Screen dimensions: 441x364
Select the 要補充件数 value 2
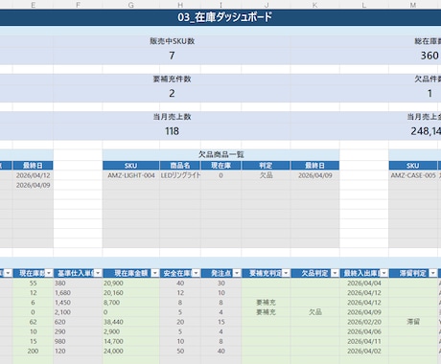[x=172, y=93]
